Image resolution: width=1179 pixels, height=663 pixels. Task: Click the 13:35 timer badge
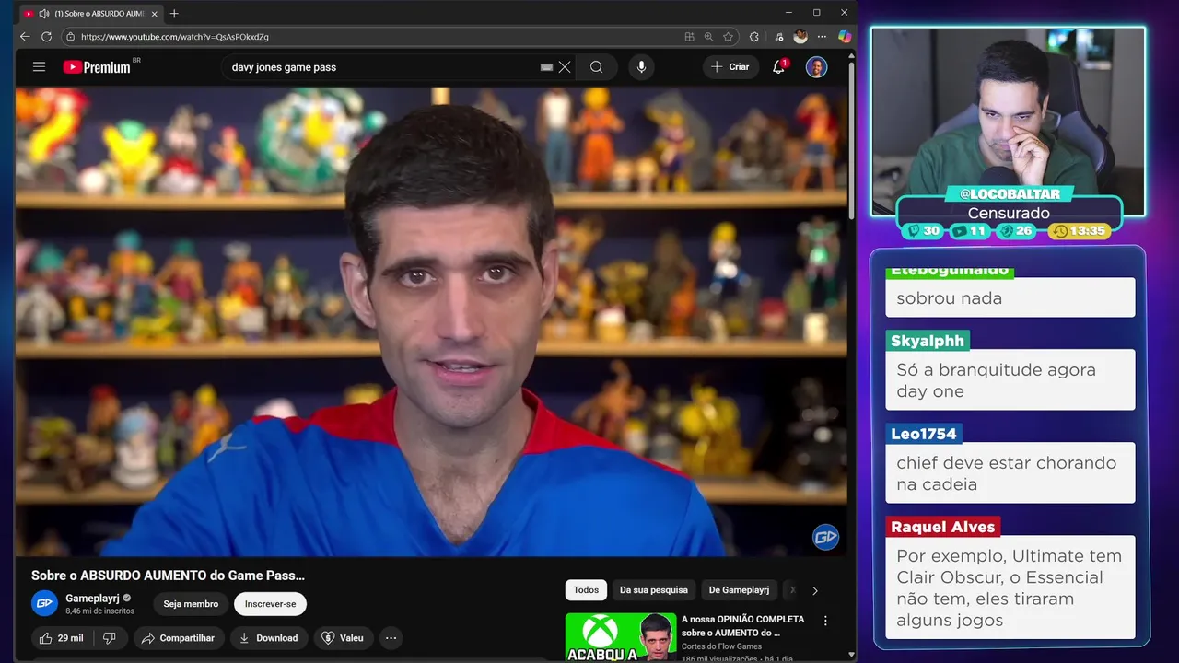[x=1080, y=231]
